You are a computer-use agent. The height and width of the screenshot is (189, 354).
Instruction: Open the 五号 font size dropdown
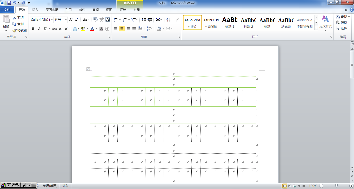(x=66, y=20)
